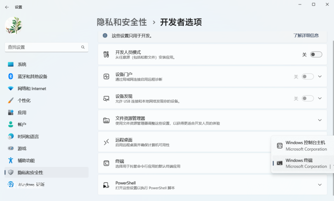Click the 系统 monitor icon
Image resolution: width=334 pixels, height=201 pixels.
(11, 64)
